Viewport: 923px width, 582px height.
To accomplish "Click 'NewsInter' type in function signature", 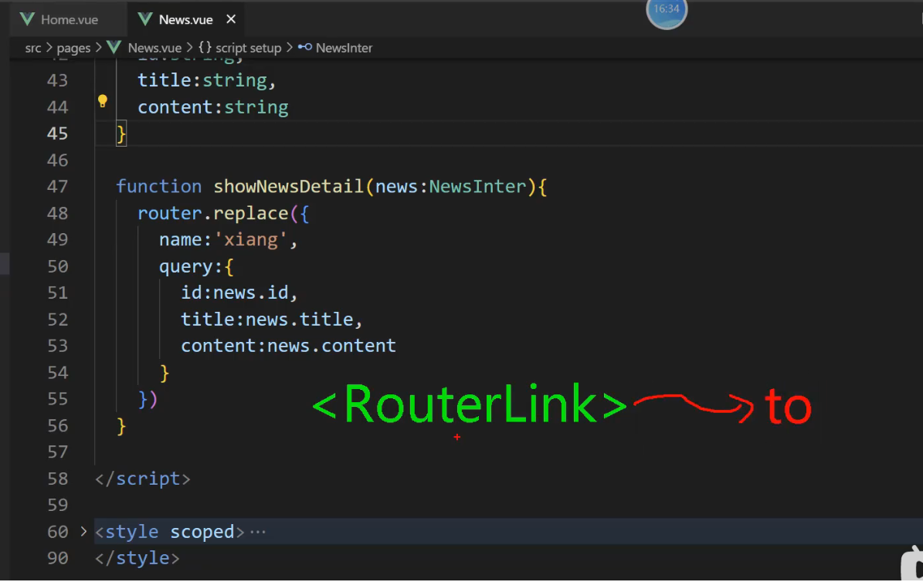I will (477, 187).
